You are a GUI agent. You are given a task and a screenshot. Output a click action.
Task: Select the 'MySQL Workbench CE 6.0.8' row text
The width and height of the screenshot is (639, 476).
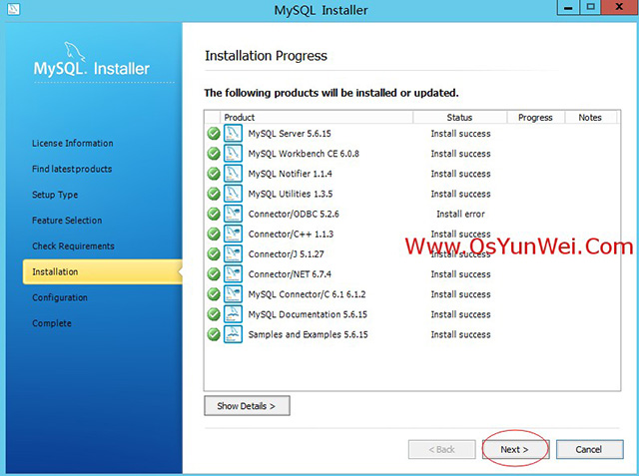coord(304,154)
